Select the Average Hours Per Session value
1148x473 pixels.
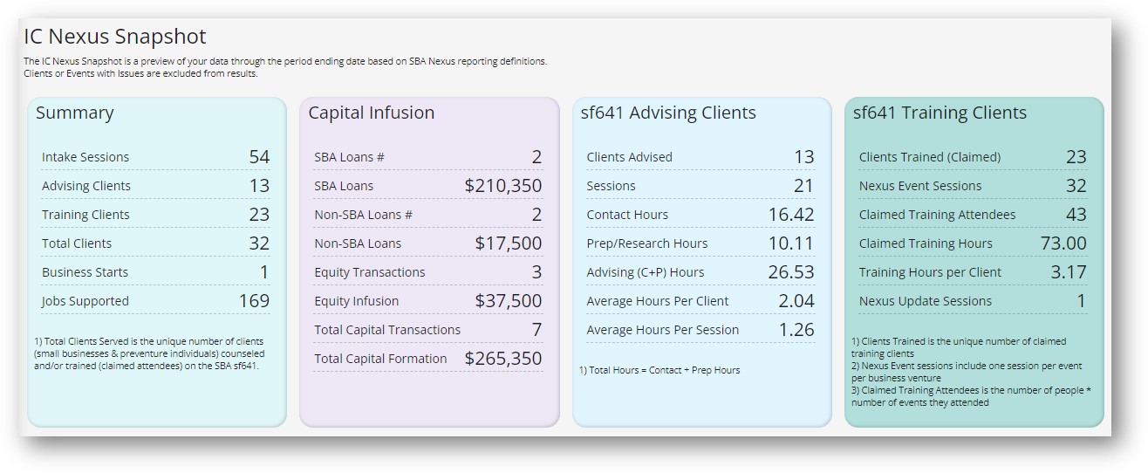coord(796,330)
